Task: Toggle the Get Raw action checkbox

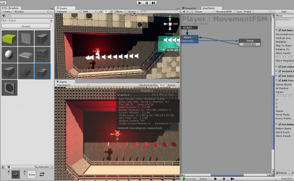Action: (x=280, y=30)
